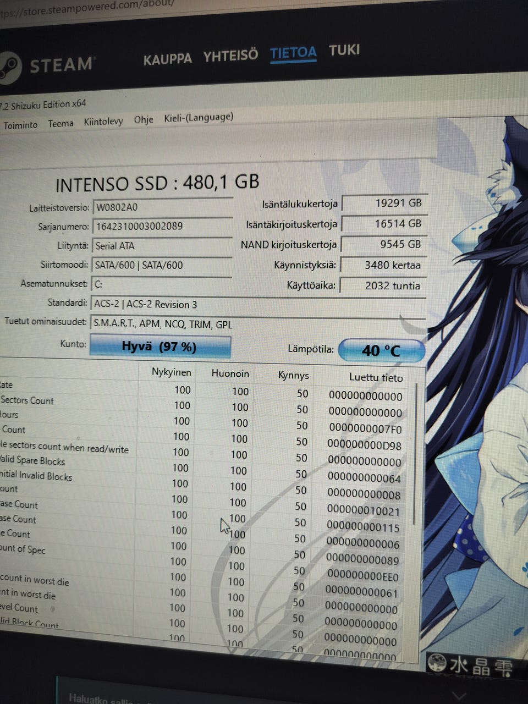Open the Kiintolevy menu
528x704 pixels.
pyautogui.click(x=103, y=122)
